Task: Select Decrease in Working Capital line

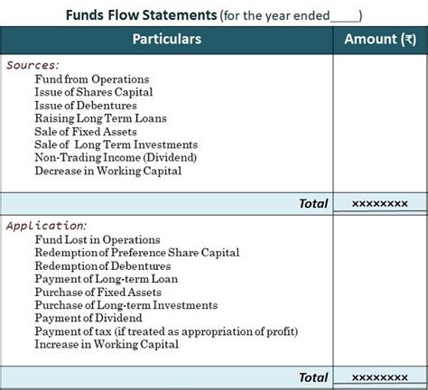Action: pos(108,171)
